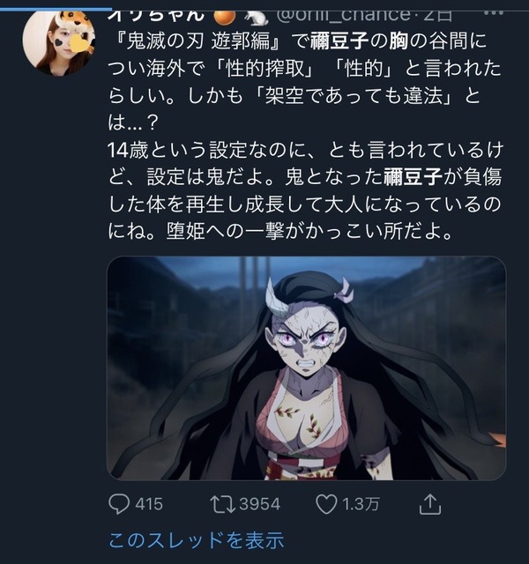Tap the rabbit emoji beside display name
529x564 pixels.
point(257,17)
